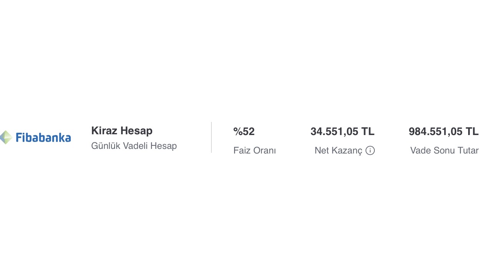Click the word Tutar in last label
Screen dimensions: 492x277
(468, 150)
